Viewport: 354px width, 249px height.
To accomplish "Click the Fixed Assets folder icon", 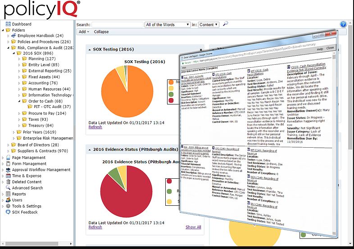I will click(x=25, y=77).
